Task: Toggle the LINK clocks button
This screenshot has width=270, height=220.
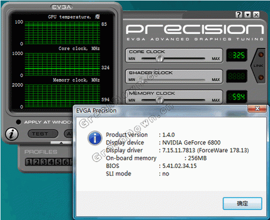Action: [258, 66]
